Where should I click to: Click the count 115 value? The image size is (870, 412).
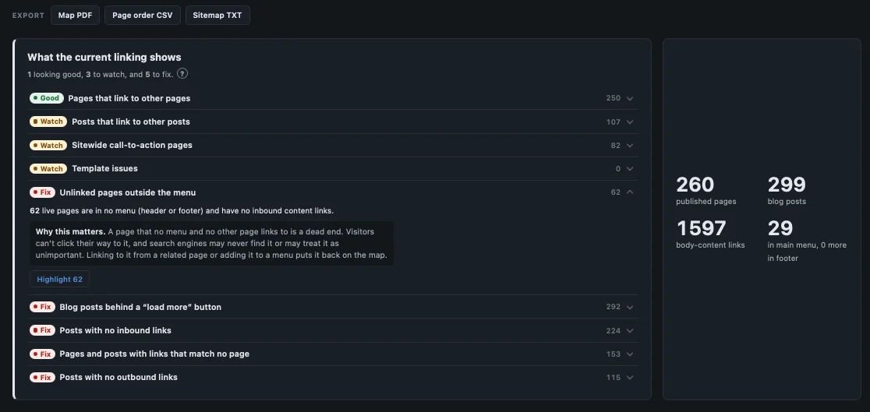[613, 378]
